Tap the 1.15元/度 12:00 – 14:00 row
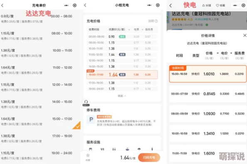The width and height of the screenshot is (247, 164). click(x=40, y=87)
